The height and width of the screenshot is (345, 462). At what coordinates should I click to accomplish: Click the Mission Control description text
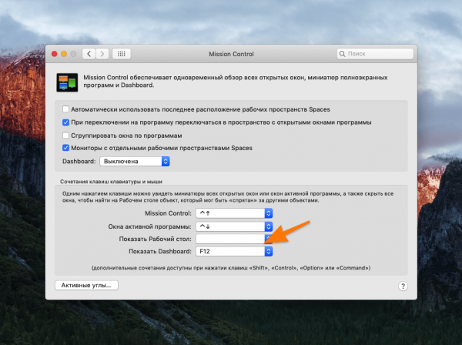click(x=236, y=82)
